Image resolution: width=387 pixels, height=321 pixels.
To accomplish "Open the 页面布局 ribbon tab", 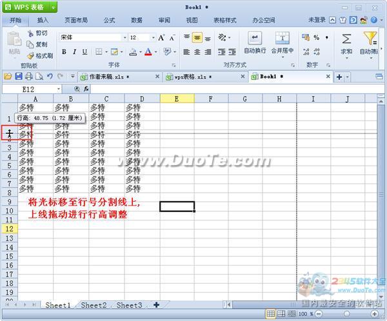I will pyautogui.click(x=75, y=20).
